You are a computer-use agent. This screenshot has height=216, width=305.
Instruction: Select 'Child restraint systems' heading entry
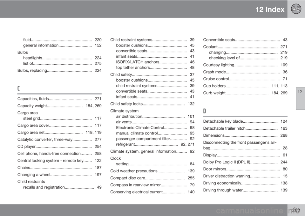152,40
